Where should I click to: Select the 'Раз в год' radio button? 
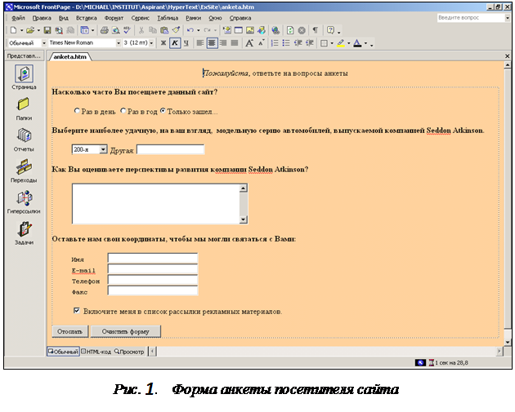click(123, 111)
